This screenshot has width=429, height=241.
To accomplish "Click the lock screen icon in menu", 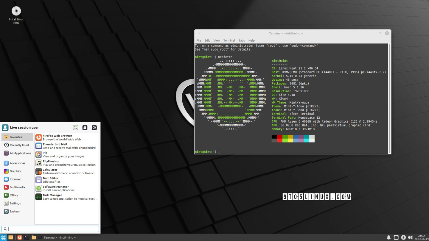I will pyautogui.click(x=85, y=128).
